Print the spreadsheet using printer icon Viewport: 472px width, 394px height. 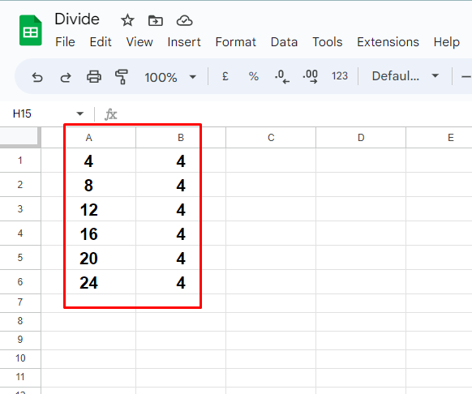(x=94, y=77)
